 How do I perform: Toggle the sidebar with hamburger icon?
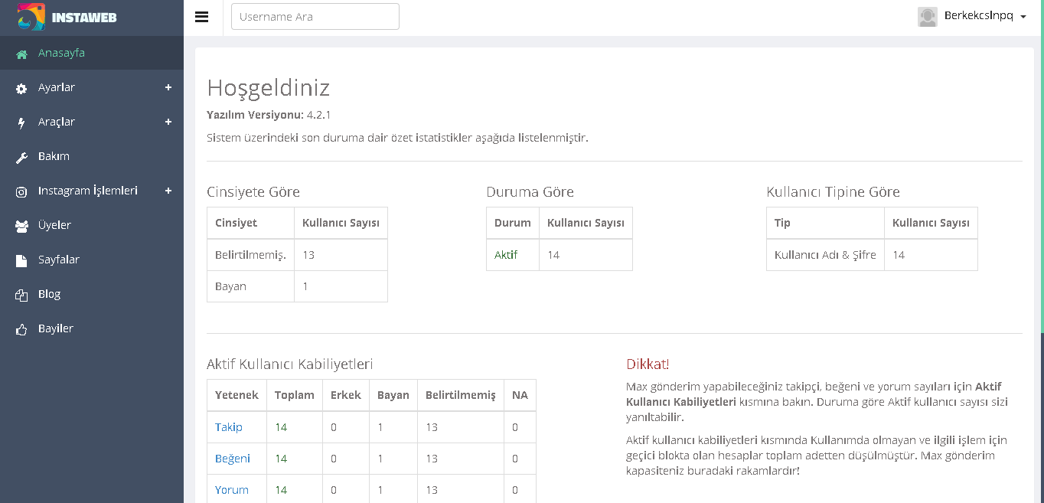pos(202,17)
